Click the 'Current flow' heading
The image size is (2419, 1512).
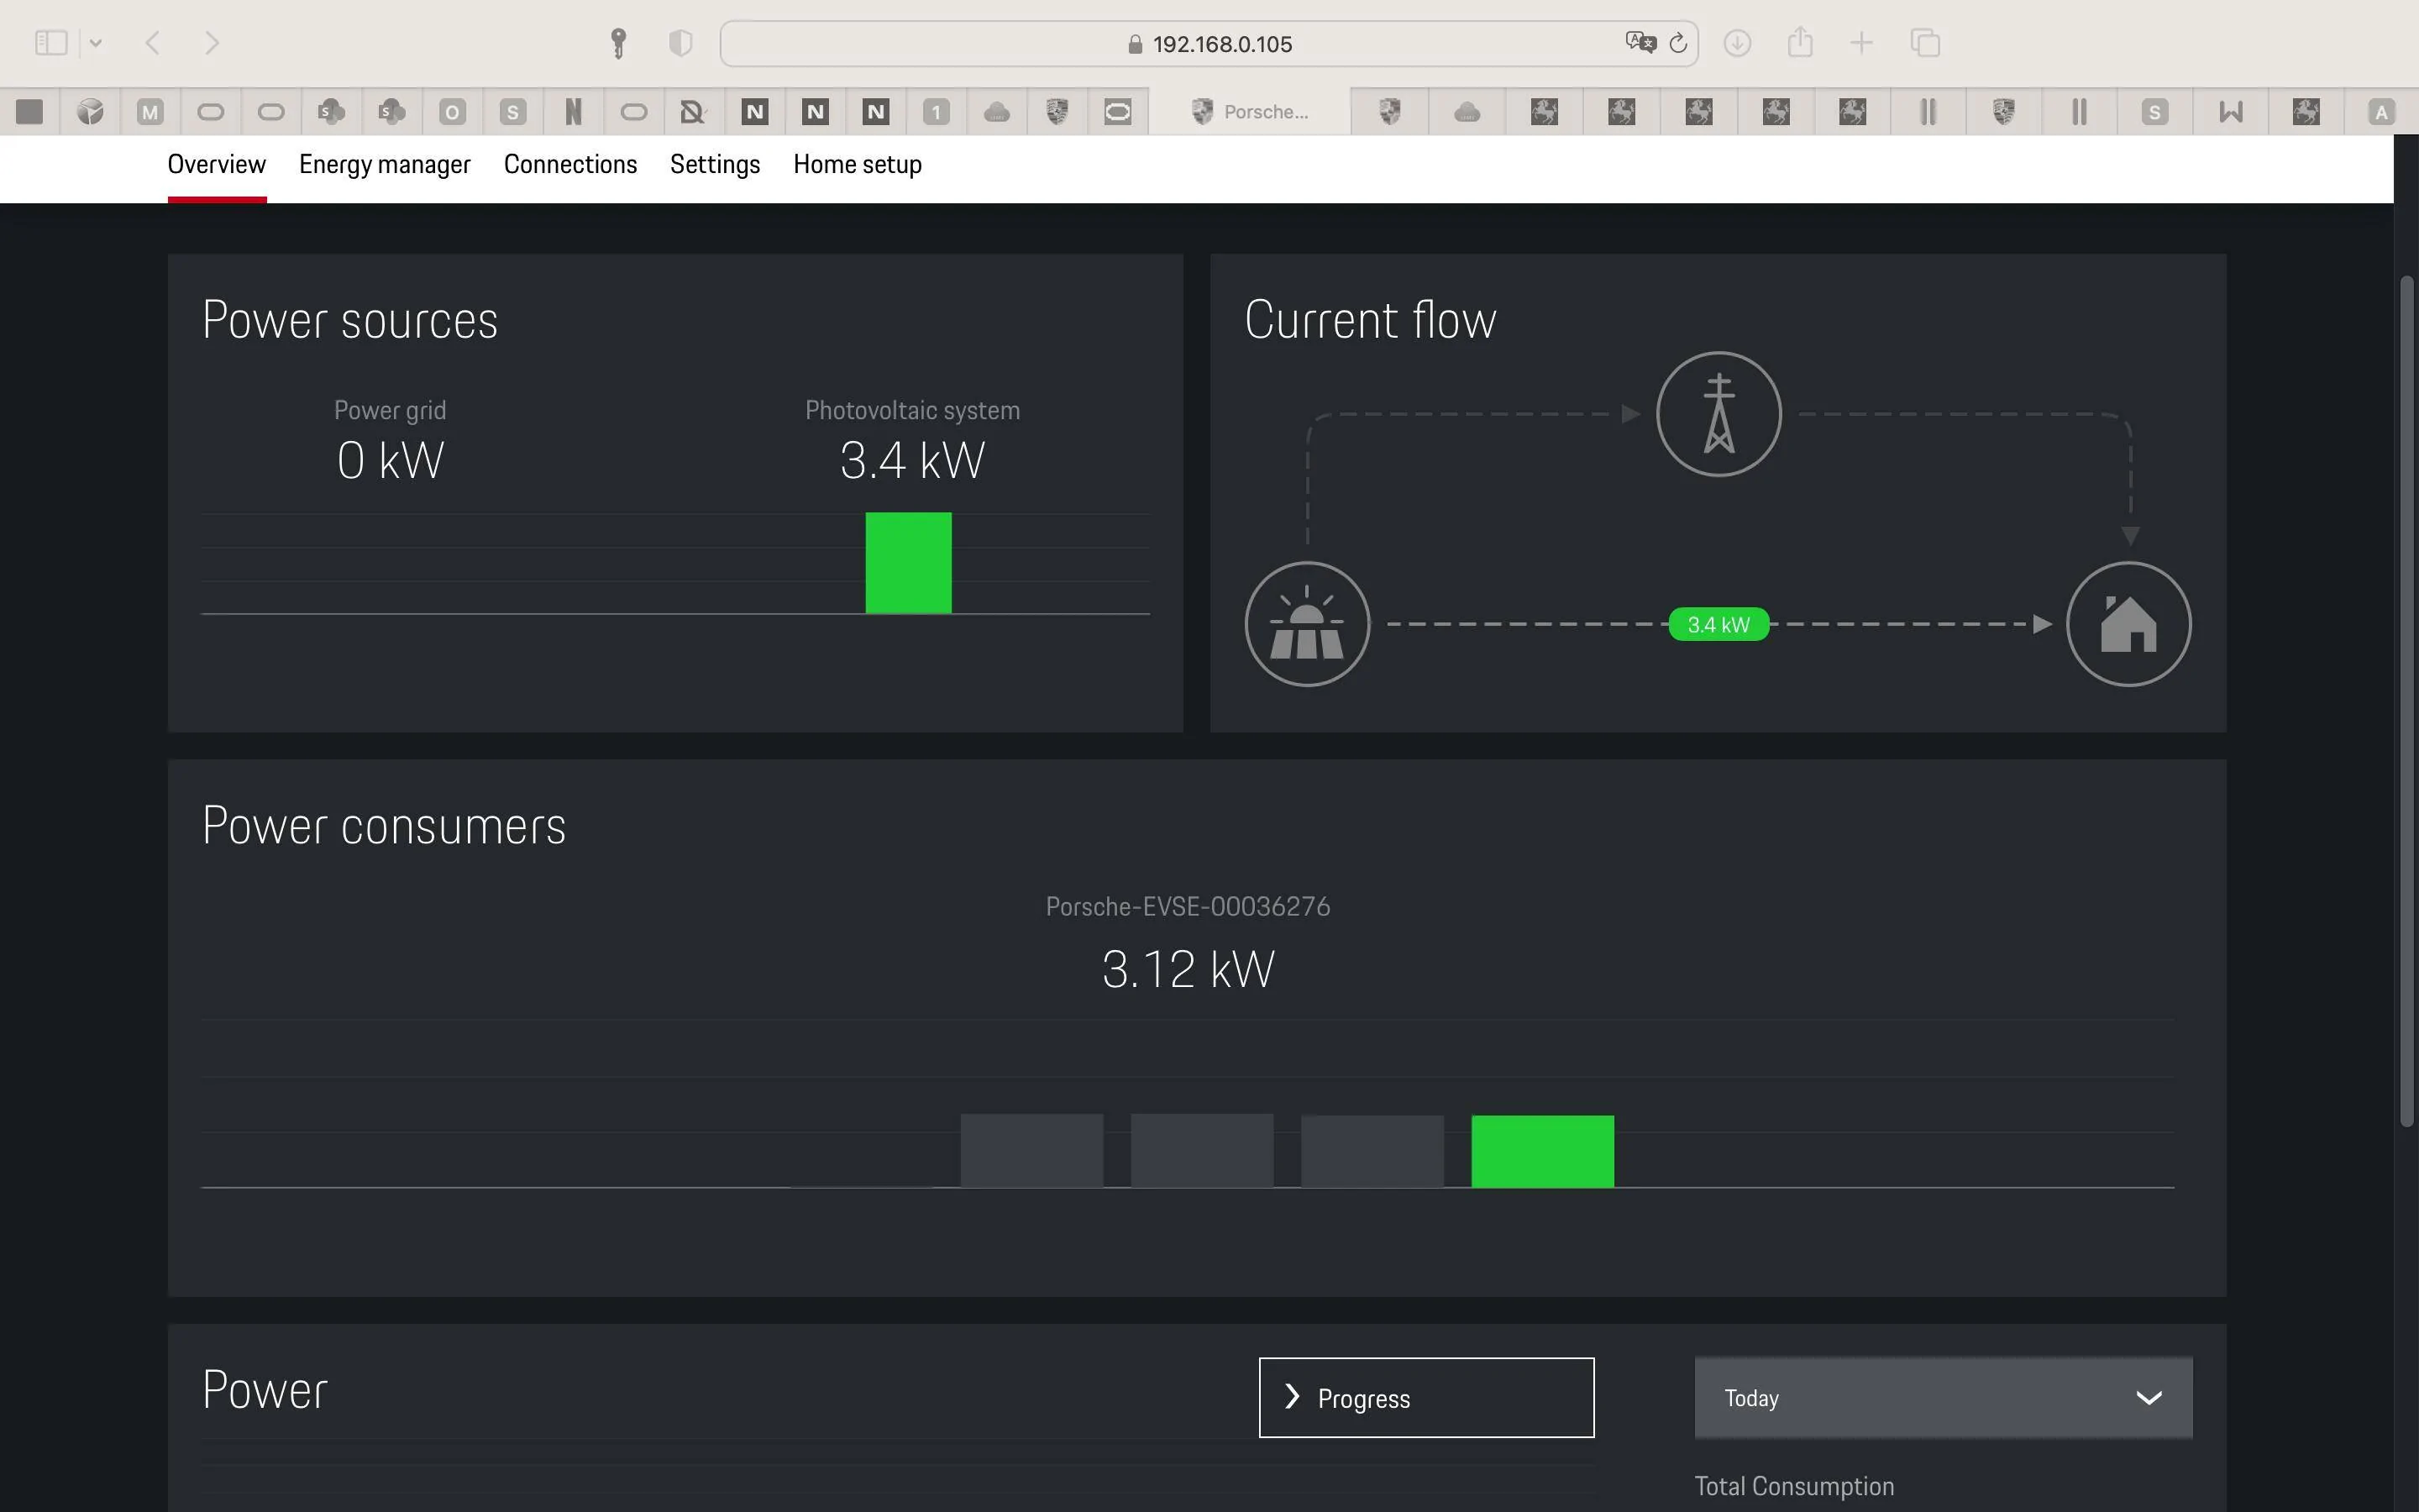coord(1369,320)
